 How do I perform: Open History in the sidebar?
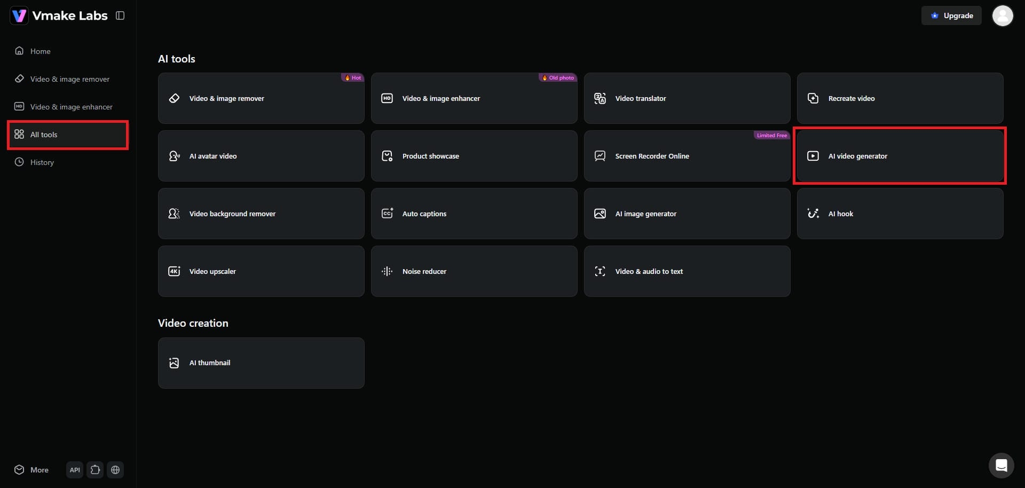[x=68, y=162]
